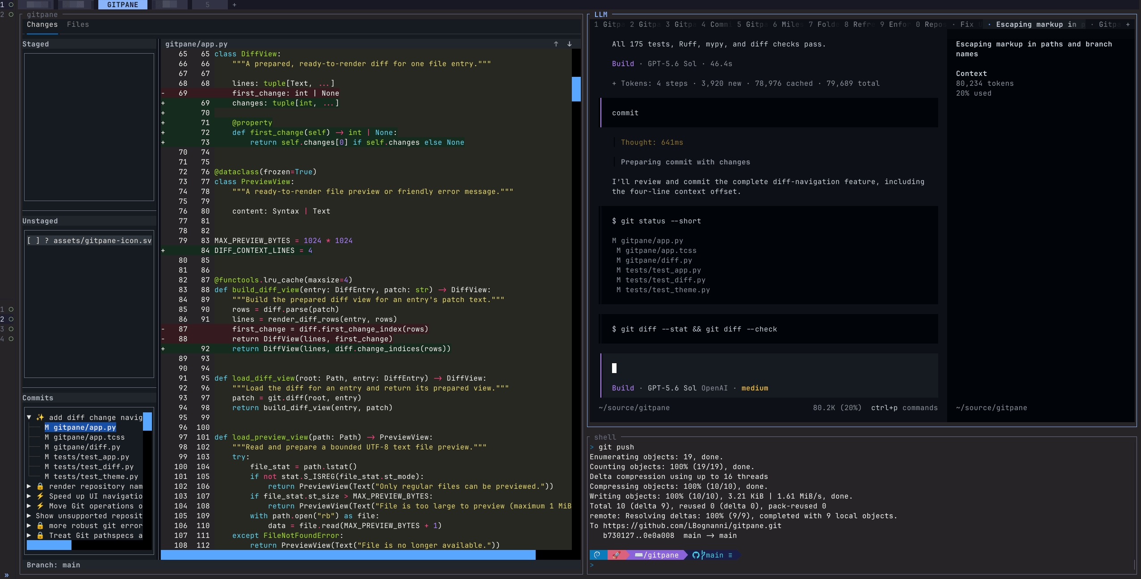Open the 'Fix' LLM session tab

click(966, 24)
